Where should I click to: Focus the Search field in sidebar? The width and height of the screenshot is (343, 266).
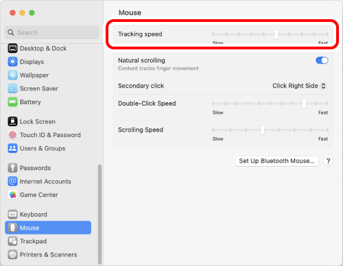tap(51, 32)
